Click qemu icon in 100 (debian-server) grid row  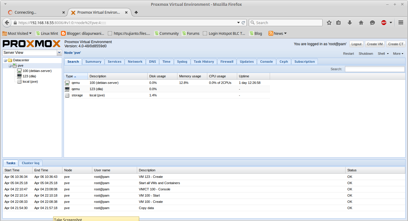click(x=67, y=83)
